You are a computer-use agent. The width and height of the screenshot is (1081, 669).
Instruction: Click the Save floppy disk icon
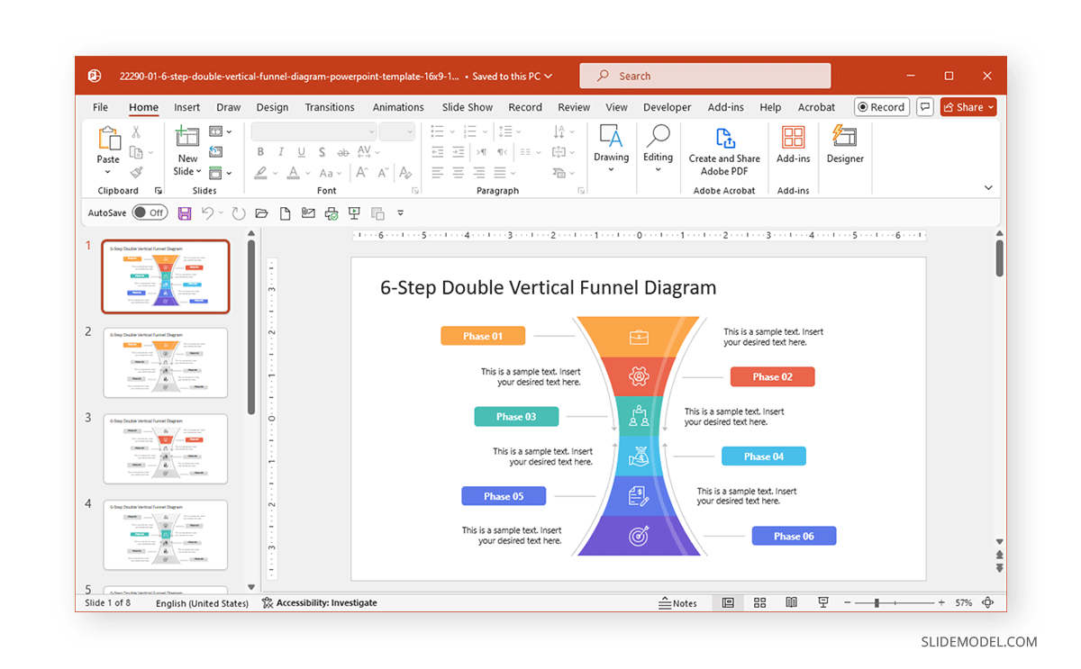point(185,213)
